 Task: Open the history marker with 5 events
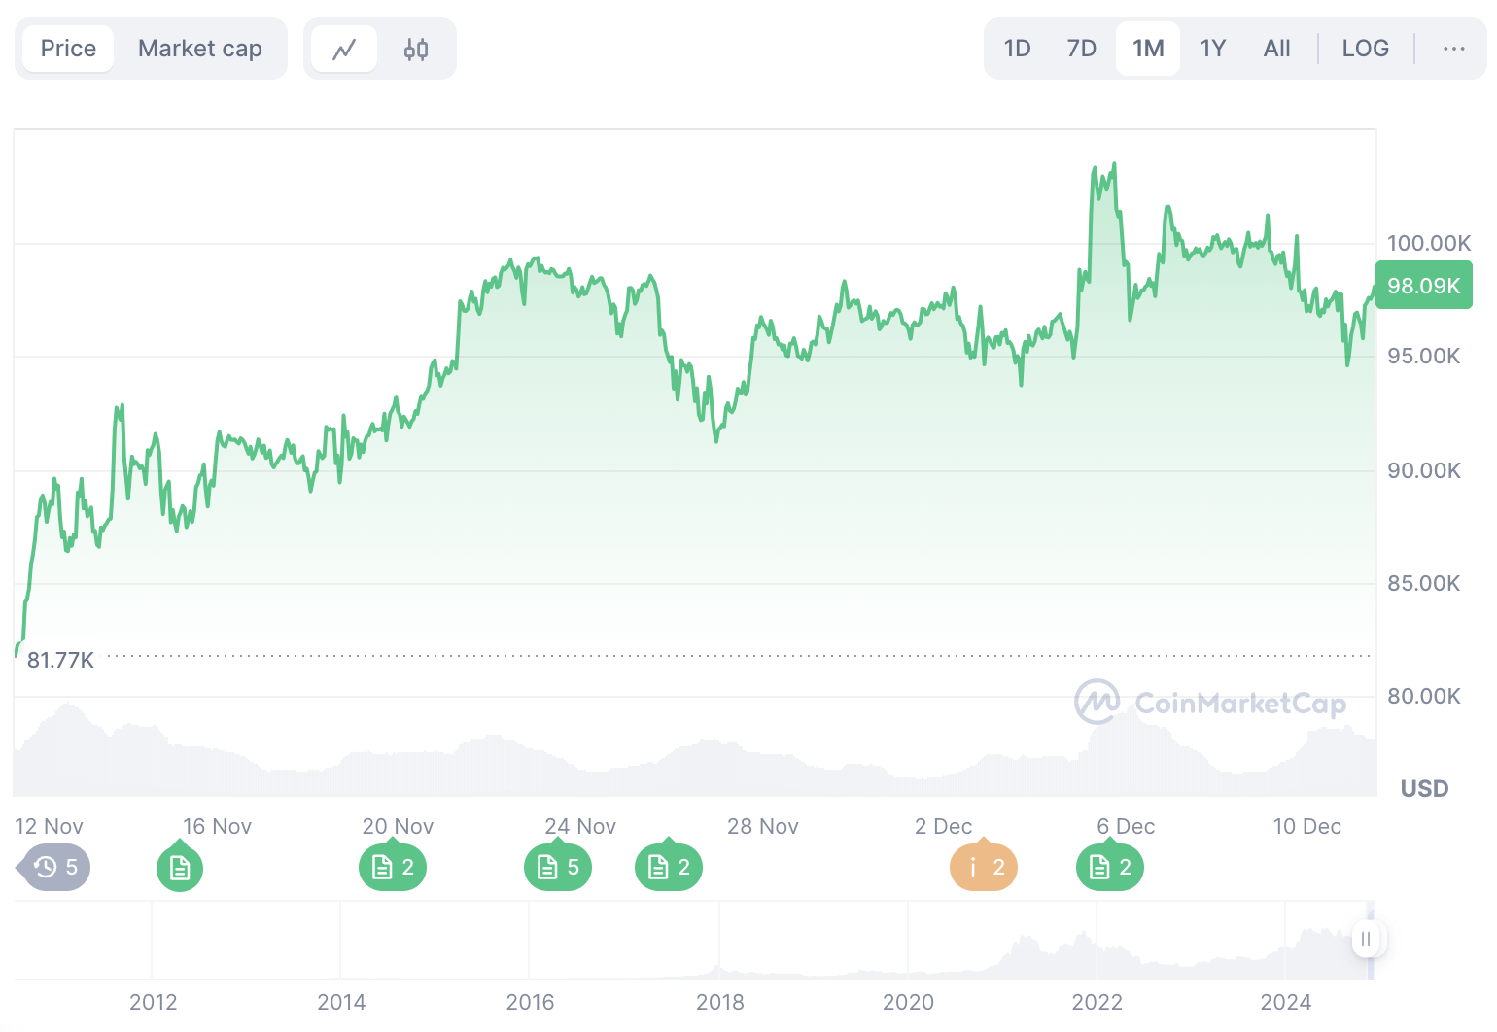coord(56,867)
